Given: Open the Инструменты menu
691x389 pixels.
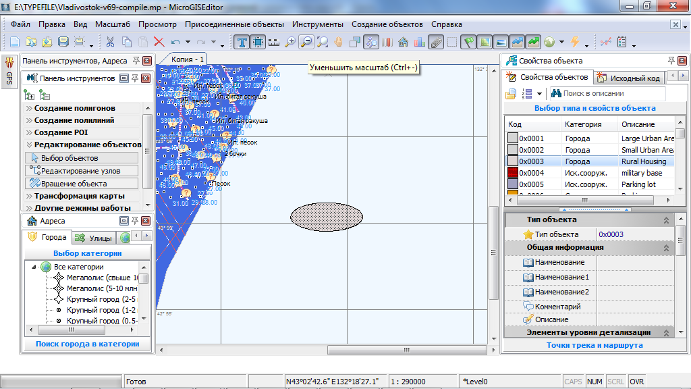Looking at the screenshot, I should pyautogui.click(x=317, y=24).
